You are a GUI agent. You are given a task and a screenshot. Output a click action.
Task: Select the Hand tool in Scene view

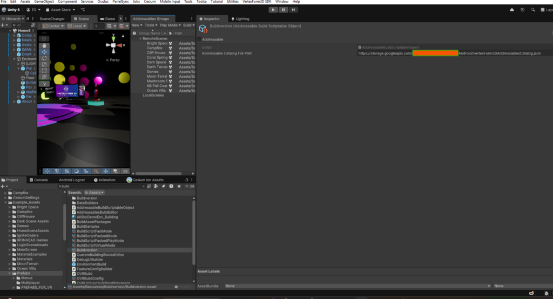coord(44,45)
